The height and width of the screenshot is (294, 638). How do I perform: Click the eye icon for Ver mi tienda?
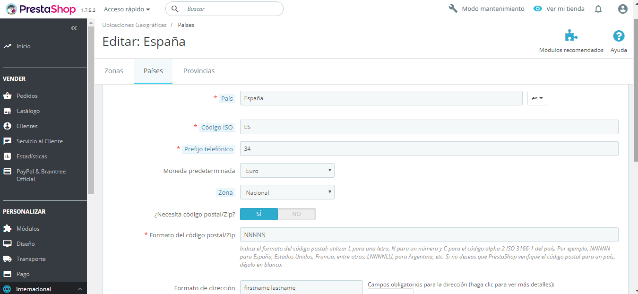[x=537, y=9]
